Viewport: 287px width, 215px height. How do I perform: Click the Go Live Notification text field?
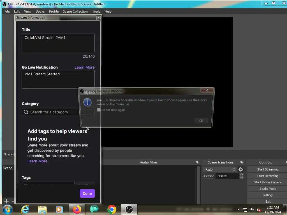tap(58, 79)
